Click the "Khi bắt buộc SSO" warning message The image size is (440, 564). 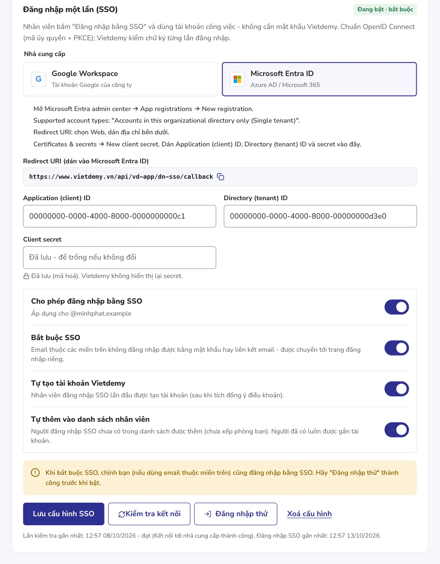pos(222,478)
